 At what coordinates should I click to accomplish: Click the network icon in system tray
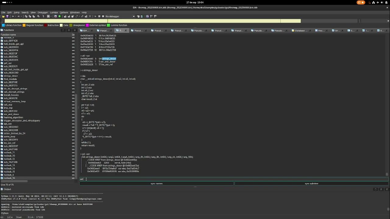pos(374,2)
